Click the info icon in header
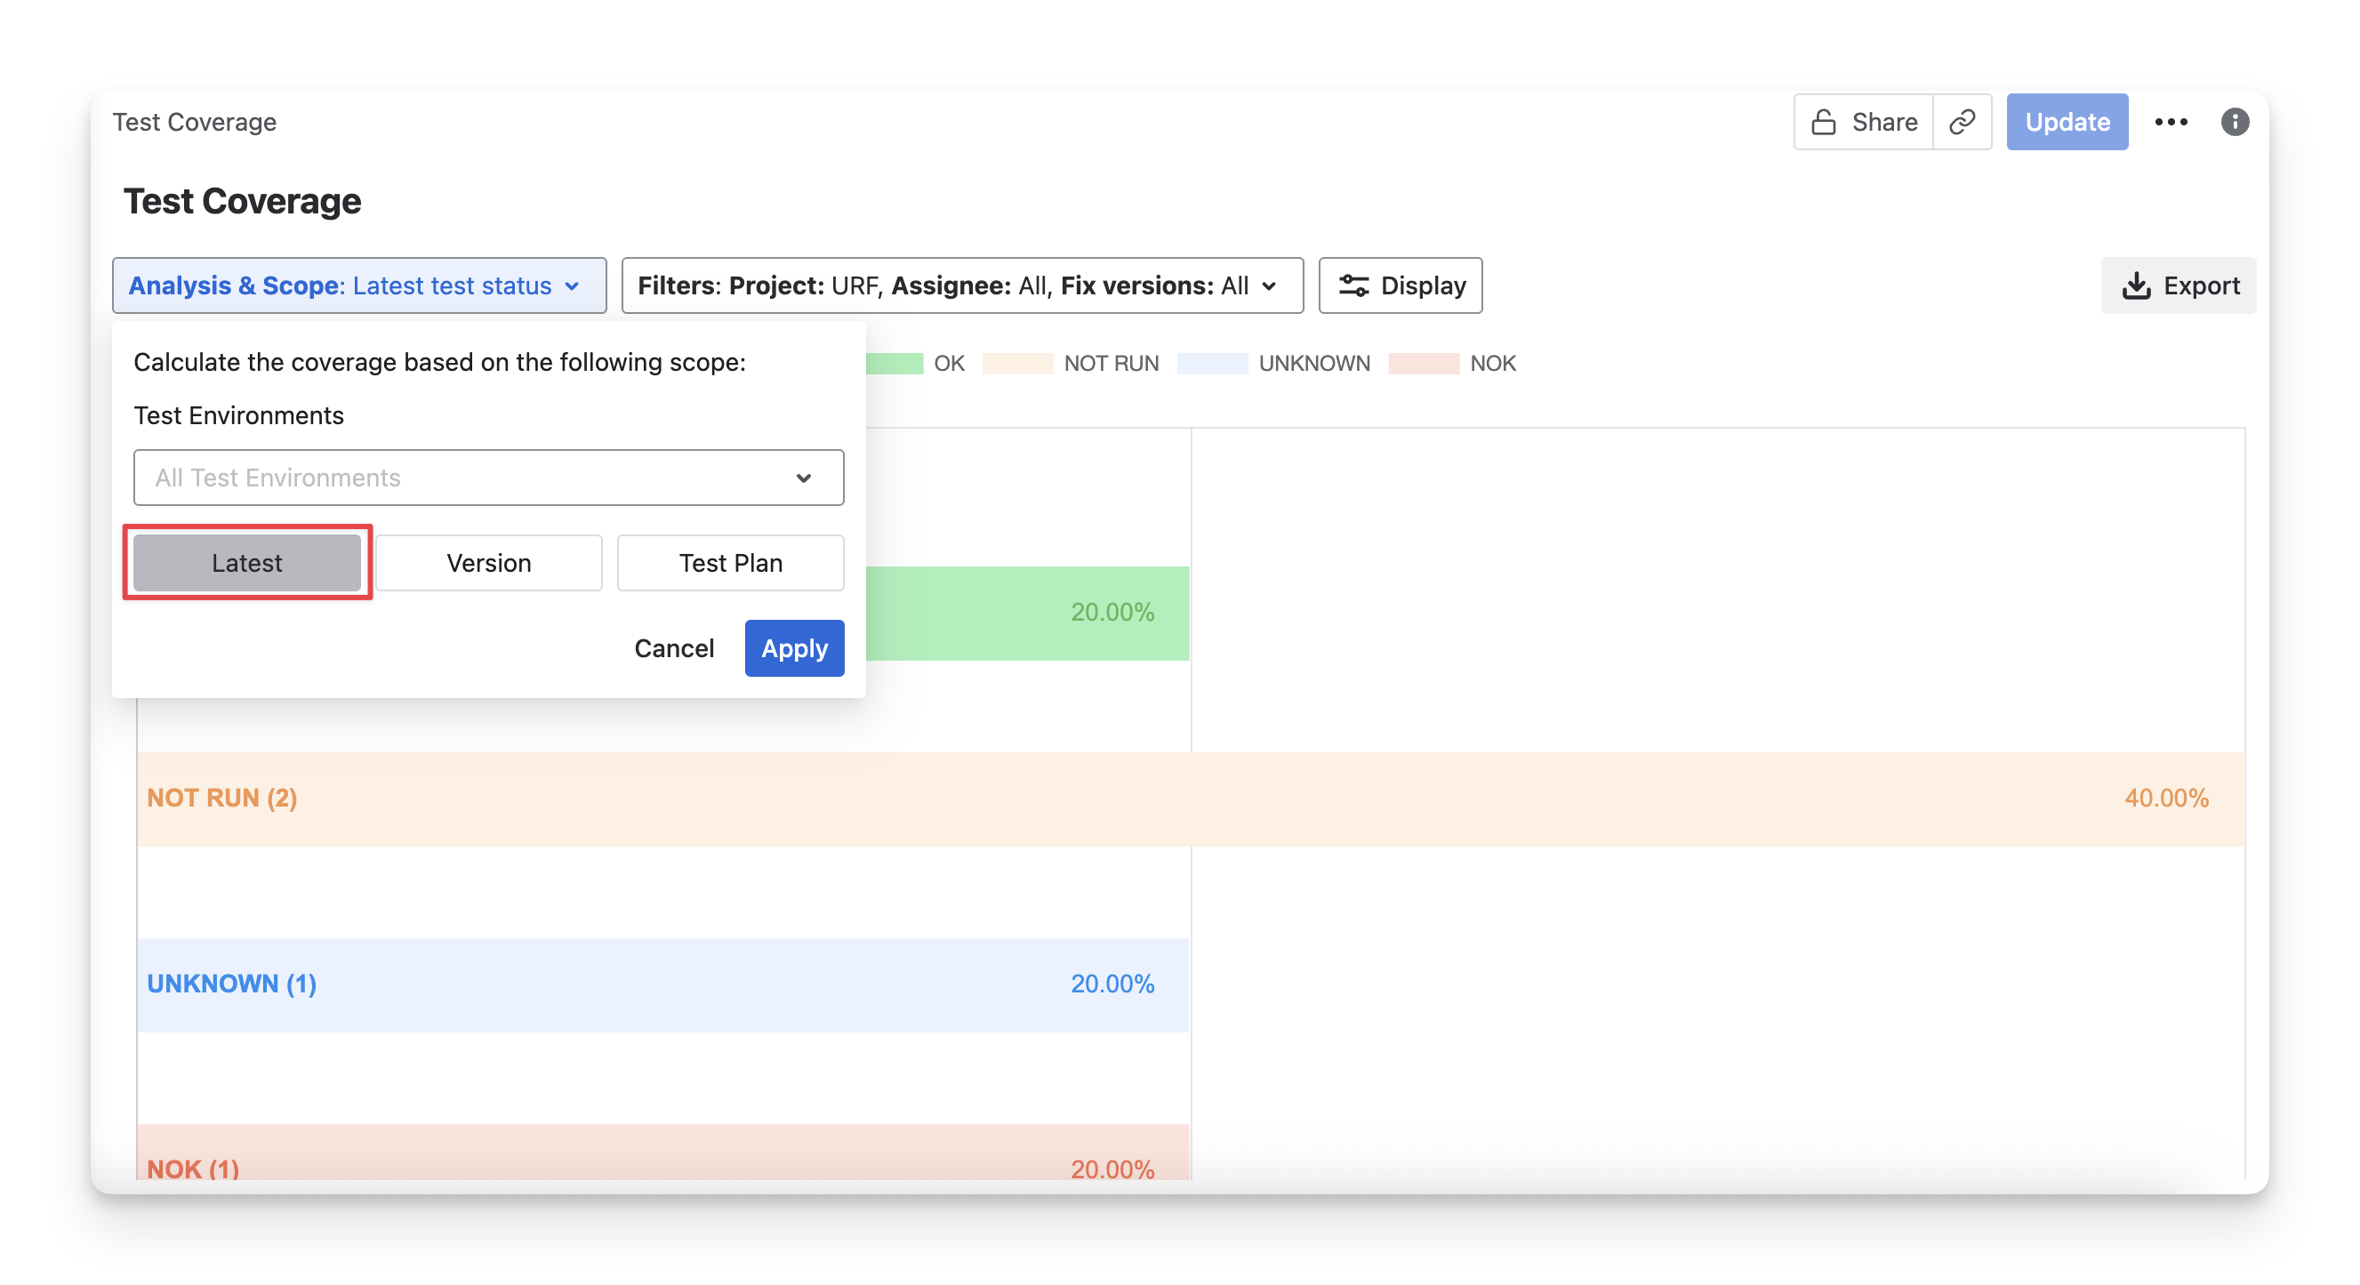 [2235, 122]
